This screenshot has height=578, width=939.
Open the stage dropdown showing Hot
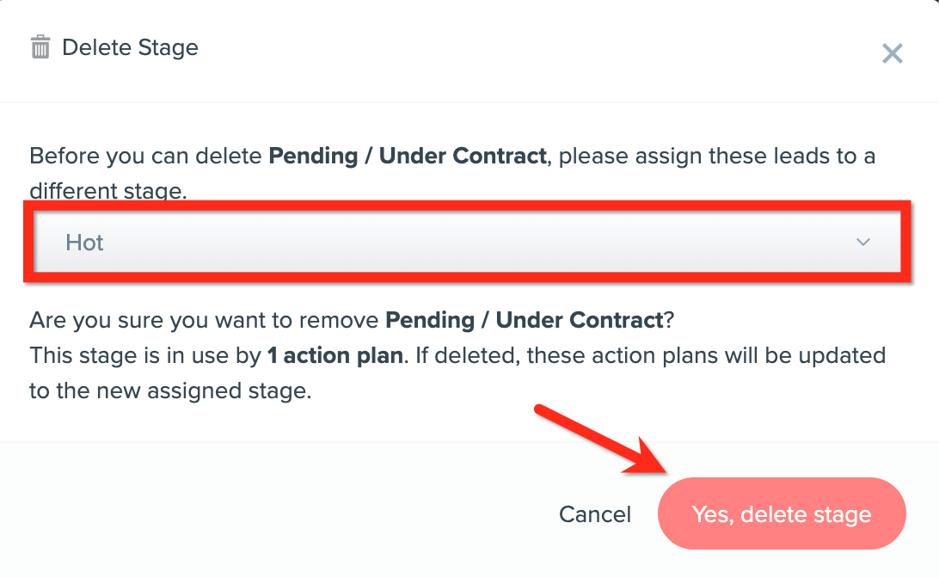(x=464, y=243)
